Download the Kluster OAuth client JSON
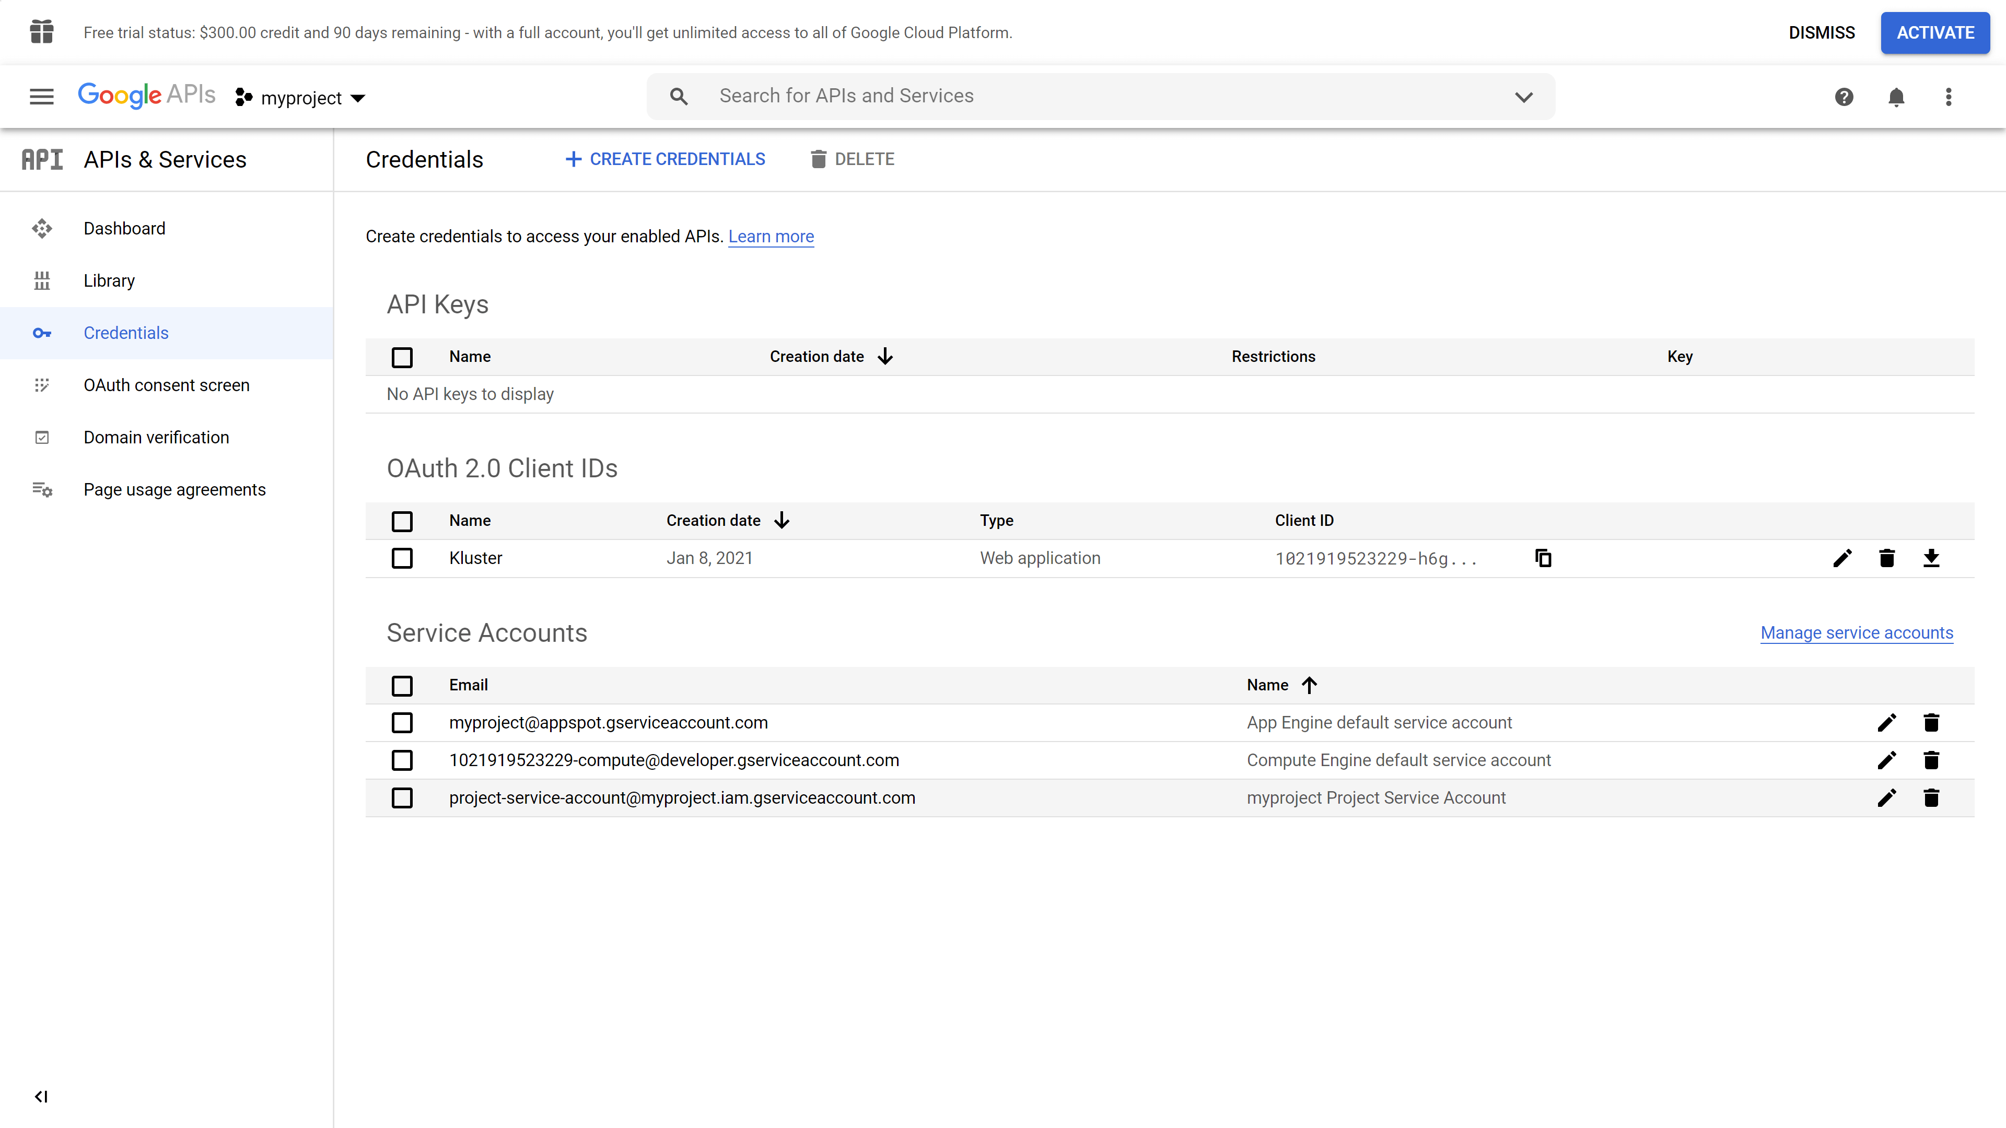This screenshot has height=1128, width=2006. click(1930, 558)
